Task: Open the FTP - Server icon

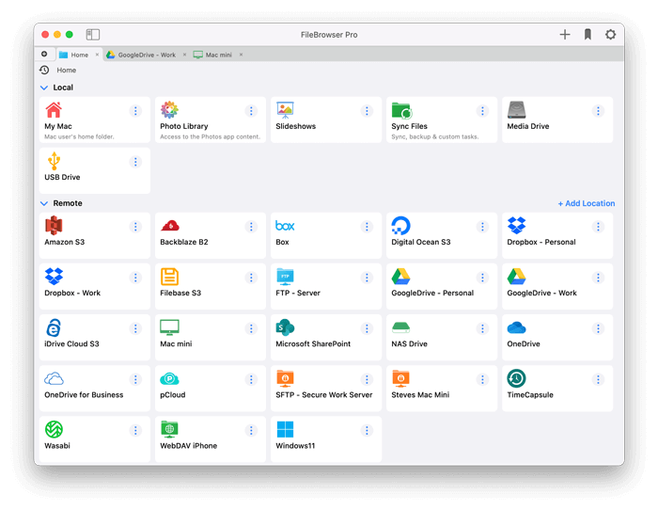Action: (x=285, y=277)
